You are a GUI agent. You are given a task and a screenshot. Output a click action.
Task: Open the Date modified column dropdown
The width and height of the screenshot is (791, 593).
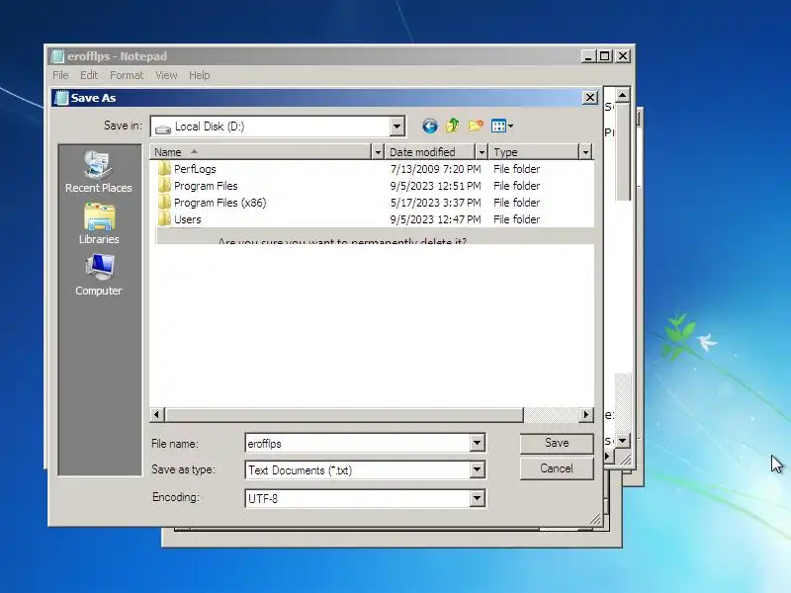pyautogui.click(x=482, y=152)
